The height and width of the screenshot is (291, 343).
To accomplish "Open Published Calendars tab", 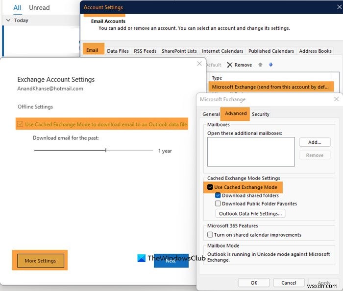I will [x=271, y=51].
